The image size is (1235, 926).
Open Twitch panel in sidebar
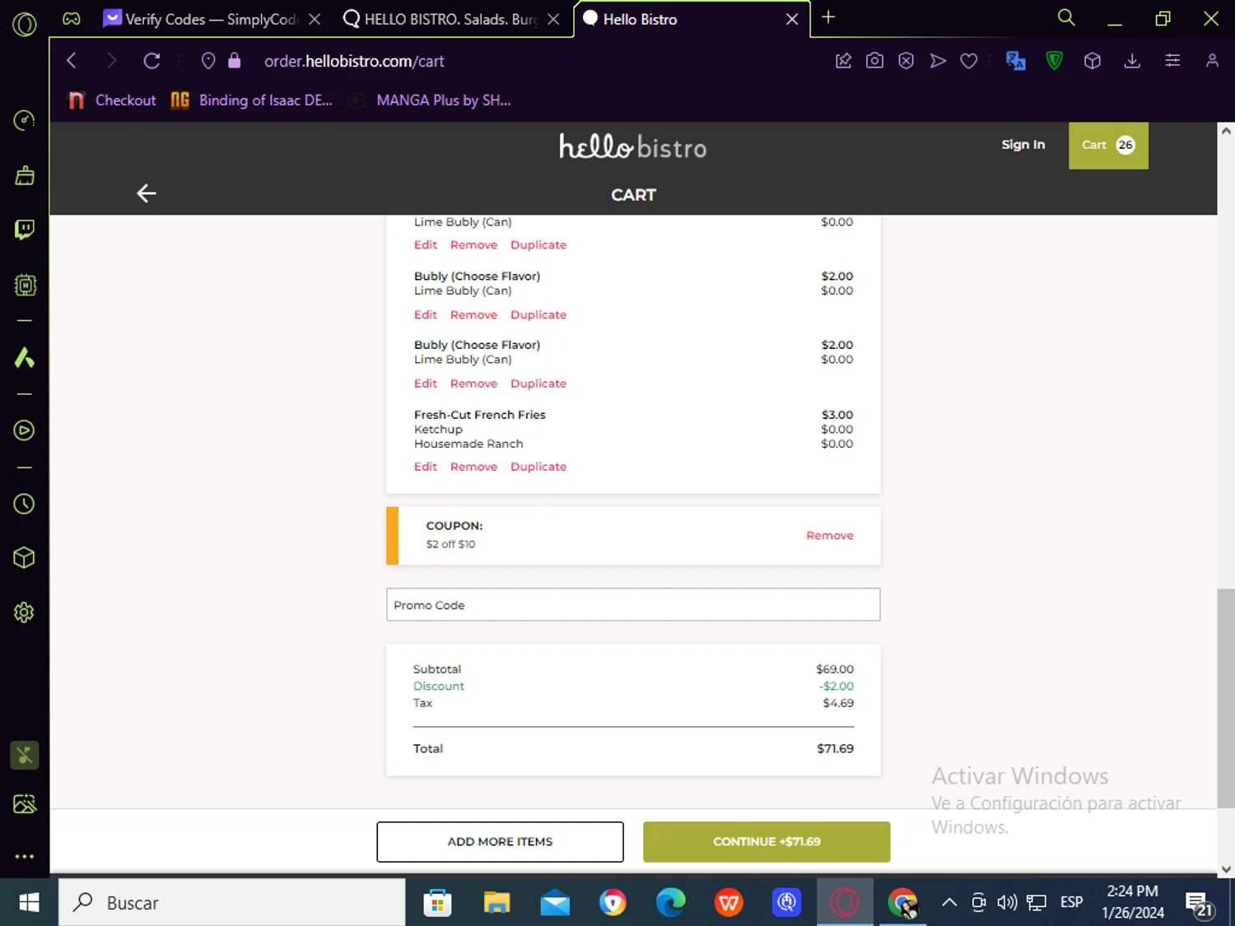(x=25, y=230)
